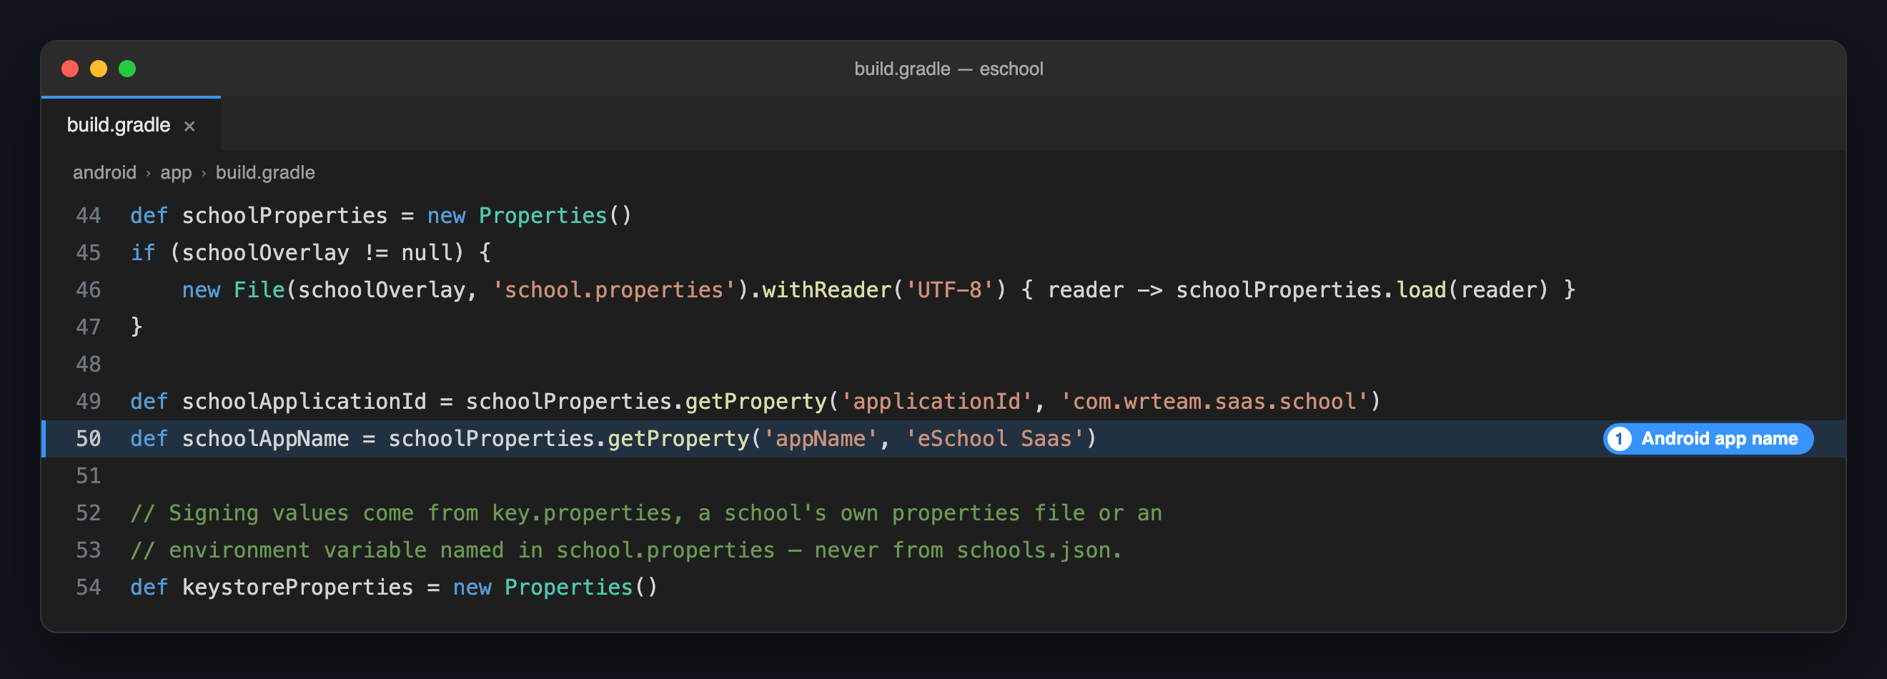1887x679 pixels.
Task: Click 'getProperty' method on line 49
Action: [756, 402]
